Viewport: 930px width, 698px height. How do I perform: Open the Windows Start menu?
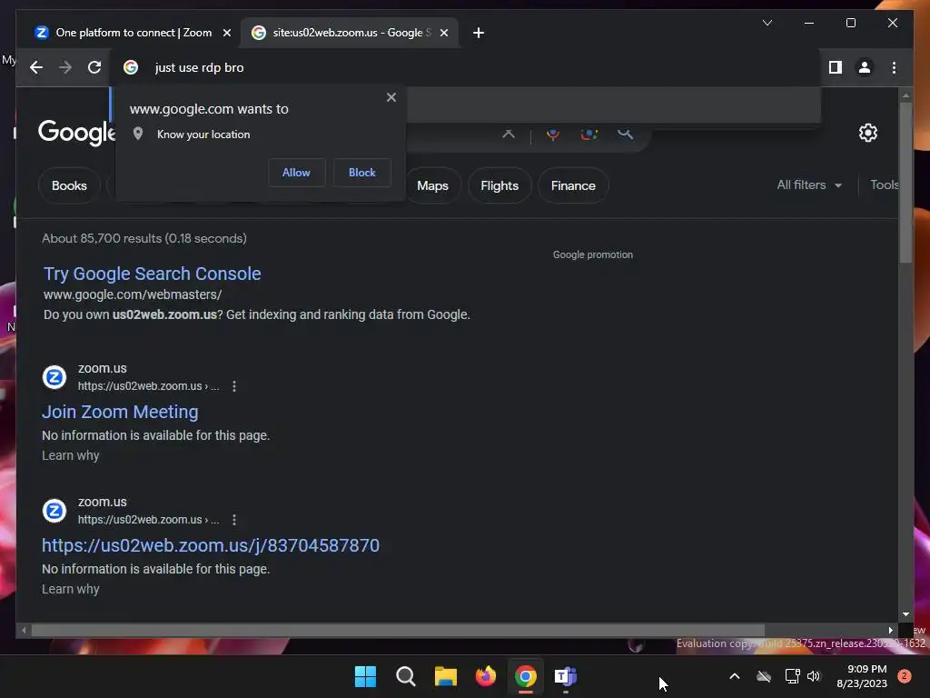(365, 676)
